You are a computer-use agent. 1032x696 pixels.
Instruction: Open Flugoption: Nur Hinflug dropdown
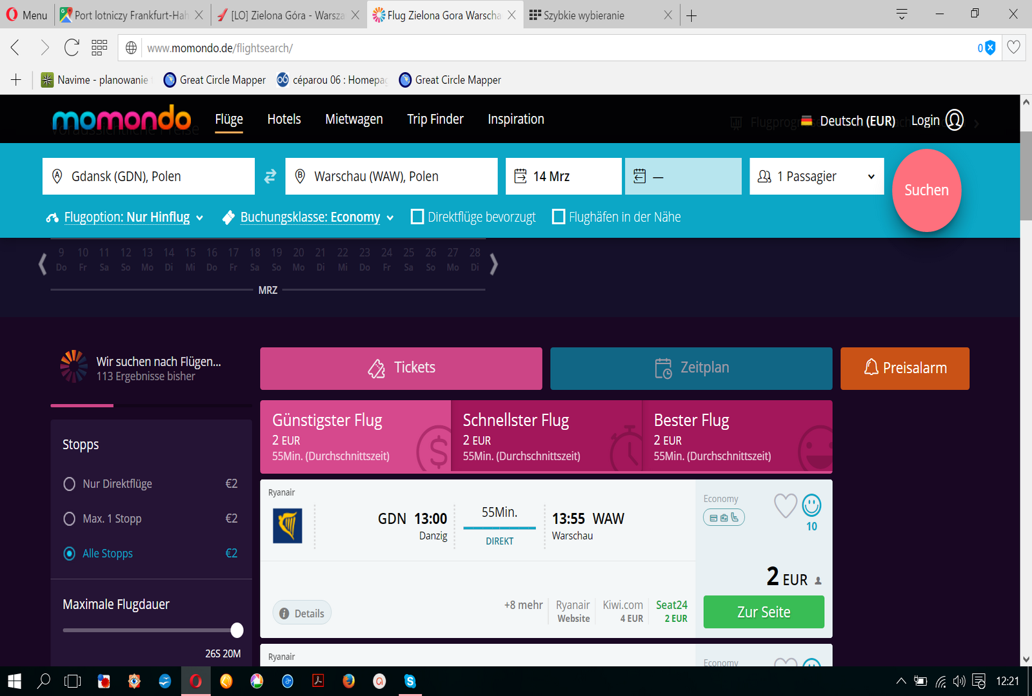coord(125,217)
